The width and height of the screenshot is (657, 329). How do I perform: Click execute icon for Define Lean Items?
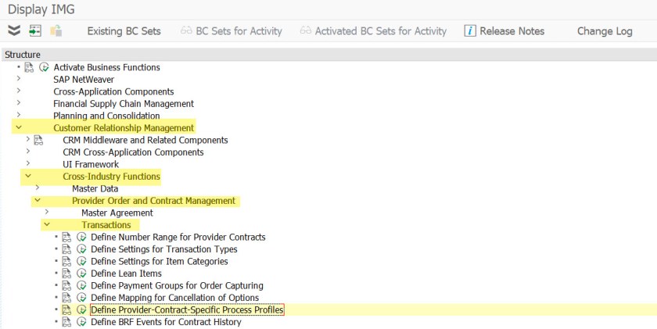point(81,274)
